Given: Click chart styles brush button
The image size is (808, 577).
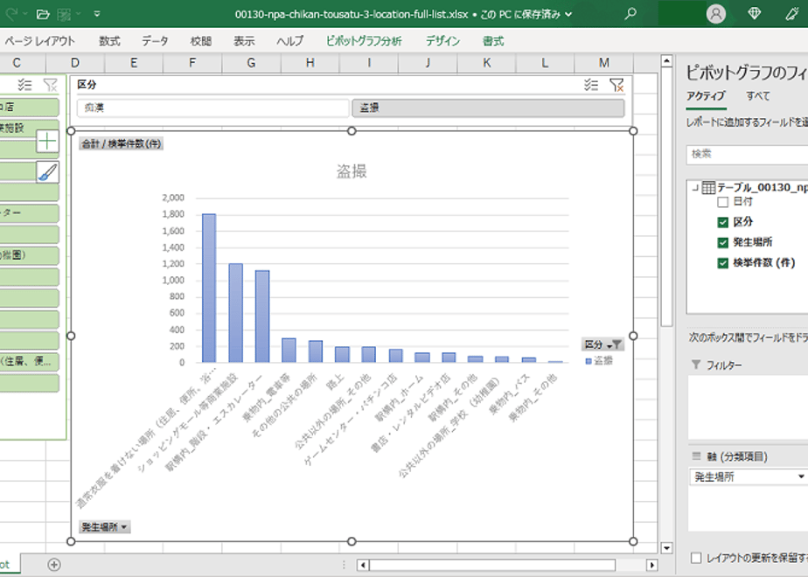Looking at the screenshot, I should click(x=47, y=172).
